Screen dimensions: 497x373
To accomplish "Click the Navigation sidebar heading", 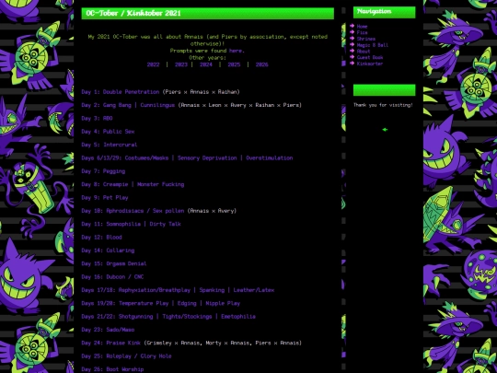I will tap(374, 11).
